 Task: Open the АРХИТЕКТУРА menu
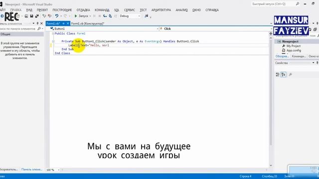tap(161, 10)
